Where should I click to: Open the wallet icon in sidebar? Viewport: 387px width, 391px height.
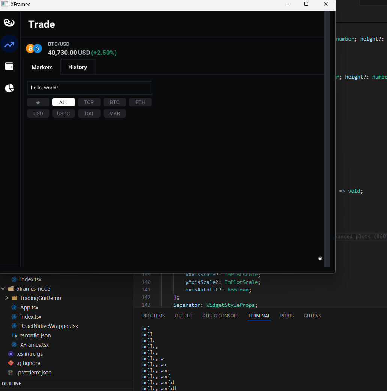[x=9, y=66]
